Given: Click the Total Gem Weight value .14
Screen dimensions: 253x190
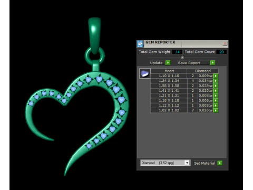Looking at the screenshot, I should pyautogui.click(x=177, y=52).
